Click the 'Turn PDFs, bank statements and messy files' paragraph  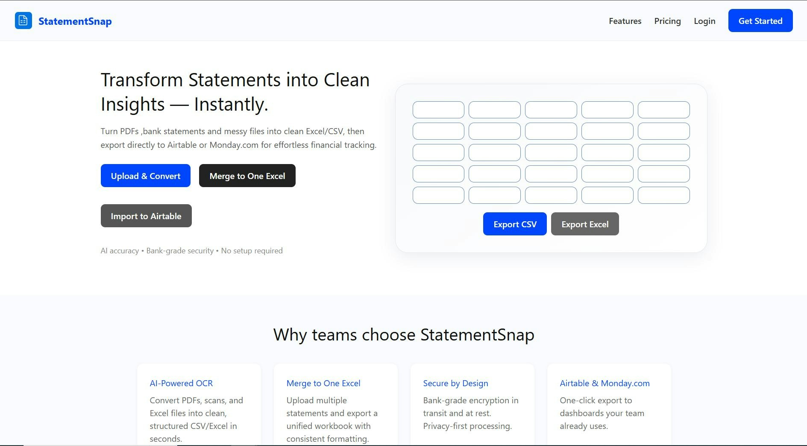point(238,138)
